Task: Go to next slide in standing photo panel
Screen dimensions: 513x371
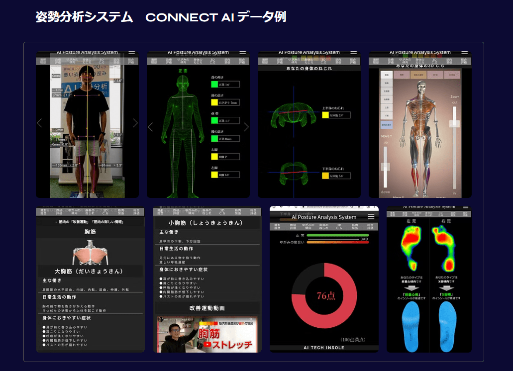Action: coord(135,123)
